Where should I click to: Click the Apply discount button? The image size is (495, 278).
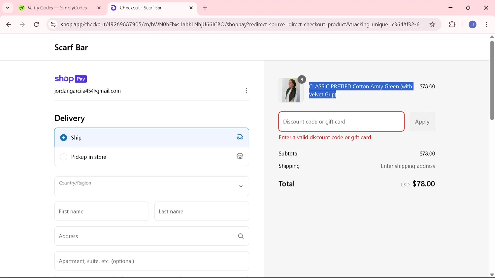pos(422,122)
